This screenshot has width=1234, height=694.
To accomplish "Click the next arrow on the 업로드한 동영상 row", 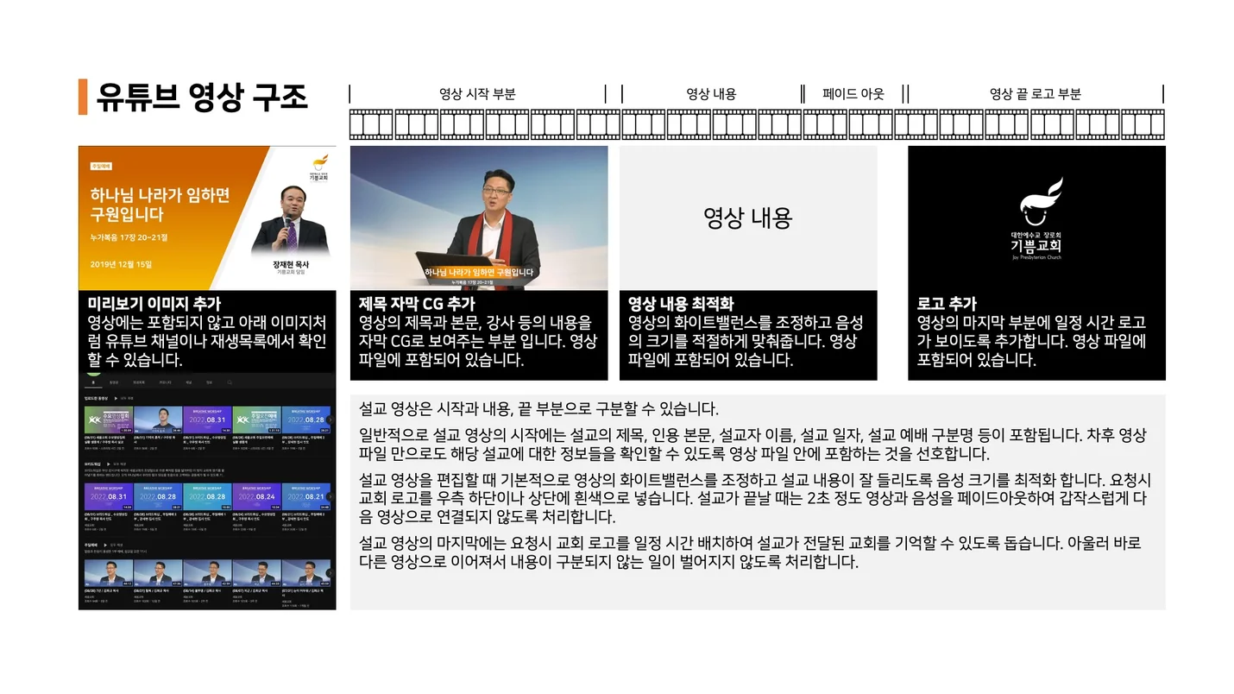I will [x=331, y=420].
